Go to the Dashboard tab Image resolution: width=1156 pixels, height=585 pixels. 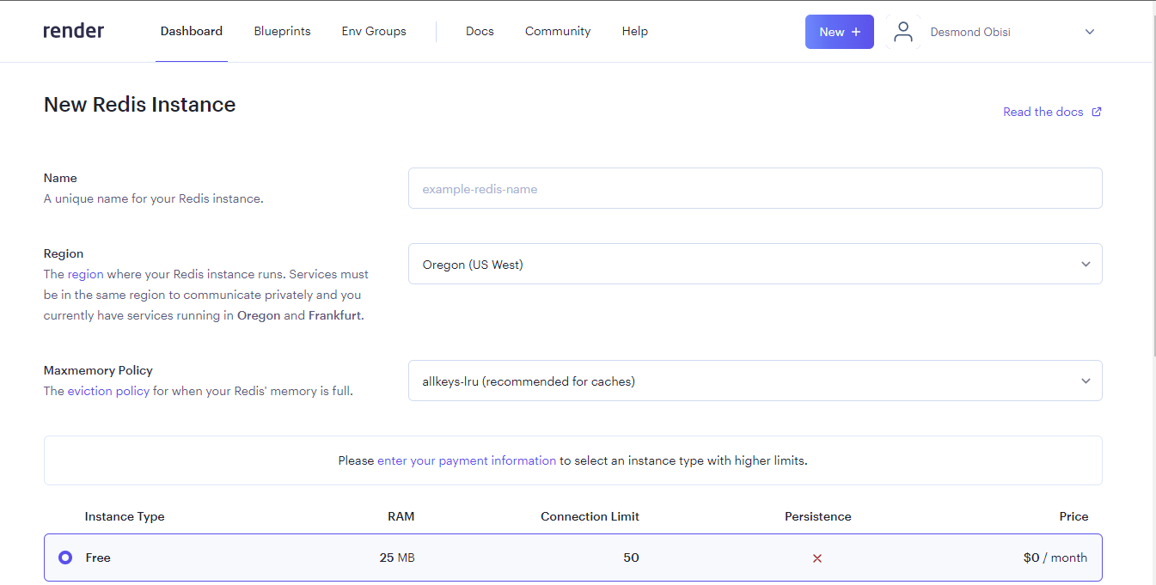point(192,31)
